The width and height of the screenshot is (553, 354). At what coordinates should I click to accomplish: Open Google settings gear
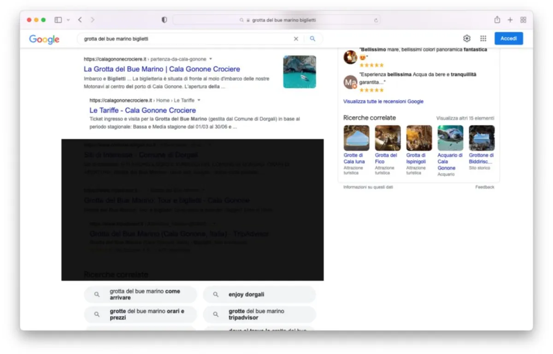click(x=467, y=38)
